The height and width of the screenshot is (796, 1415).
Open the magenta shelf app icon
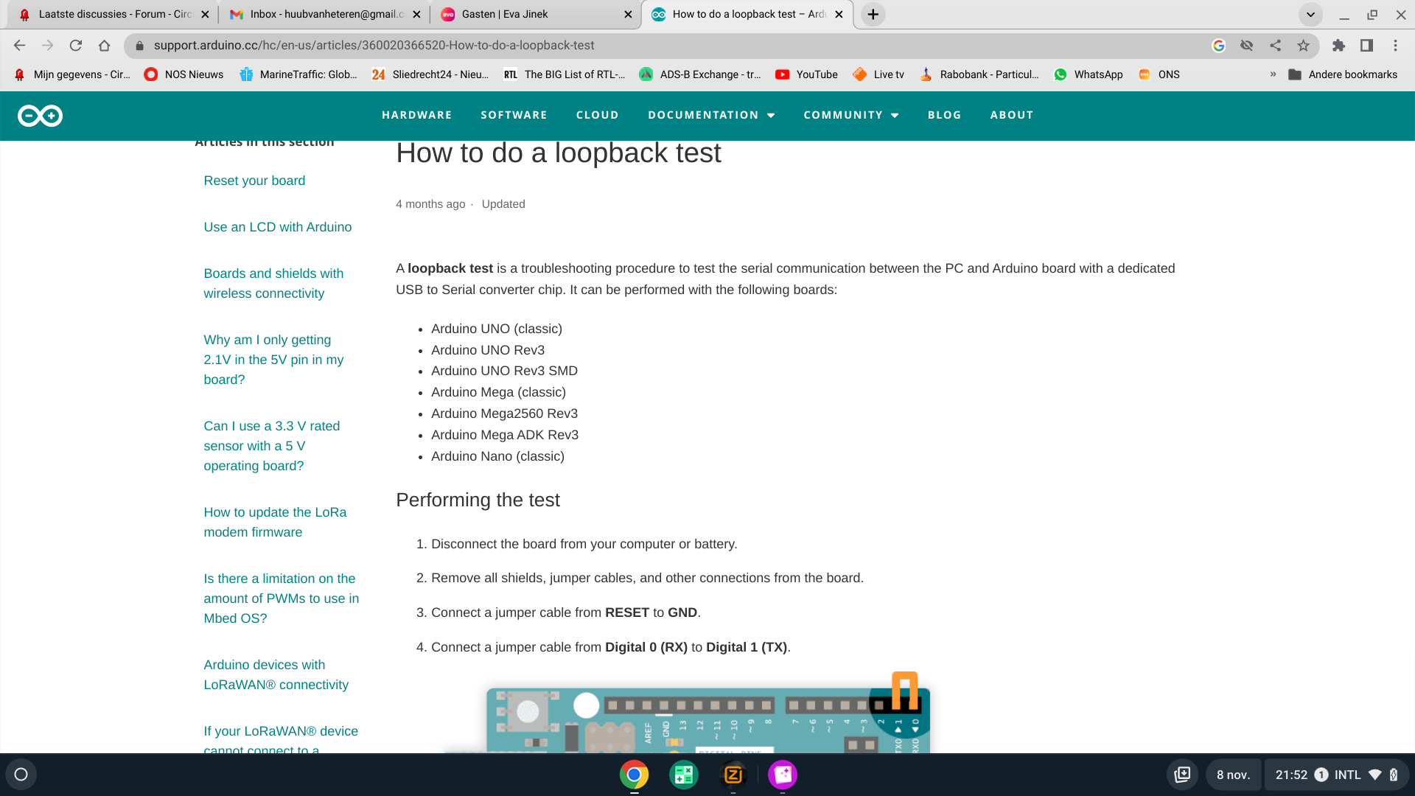(783, 775)
